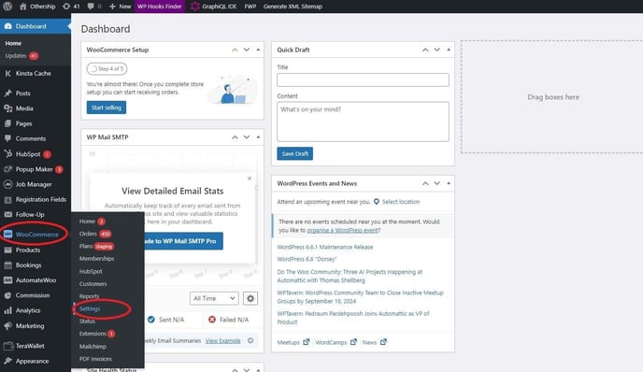Collapse the WooCommerce Setup widget
The height and width of the screenshot is (372, 643).
click(258, 50)
